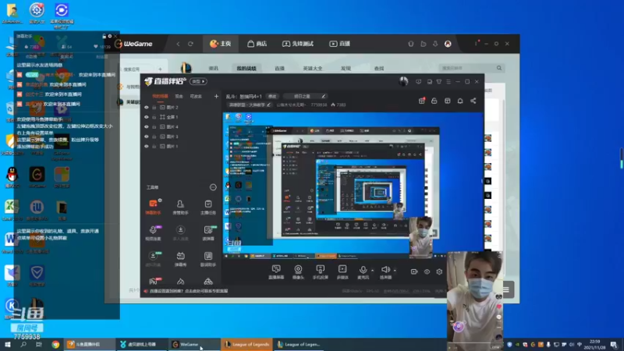Open 主播任务 streamer tasks tool
The width and height of the screenshot is (624, 351).
[x=208, y=207]
